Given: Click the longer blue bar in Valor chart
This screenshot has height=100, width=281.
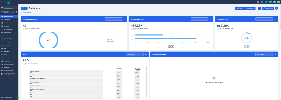Looking at the screenshot, I should 166,38.
